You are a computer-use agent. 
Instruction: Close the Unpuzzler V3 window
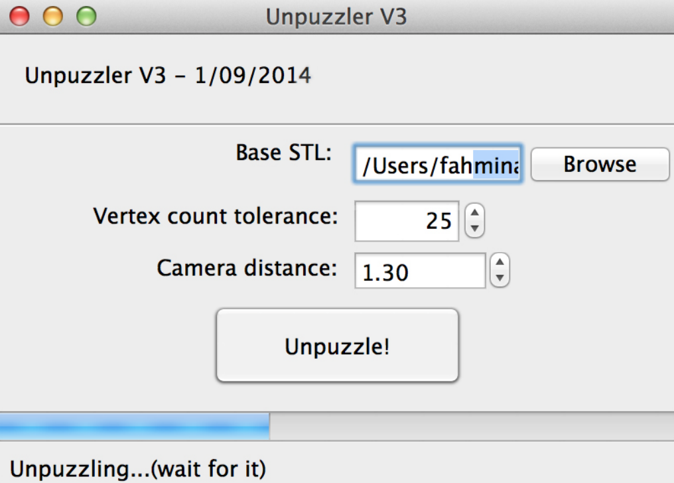coord(20,17)
